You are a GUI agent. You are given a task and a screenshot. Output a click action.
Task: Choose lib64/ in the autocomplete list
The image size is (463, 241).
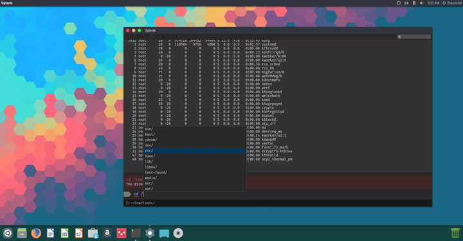(x=195, y=167)
